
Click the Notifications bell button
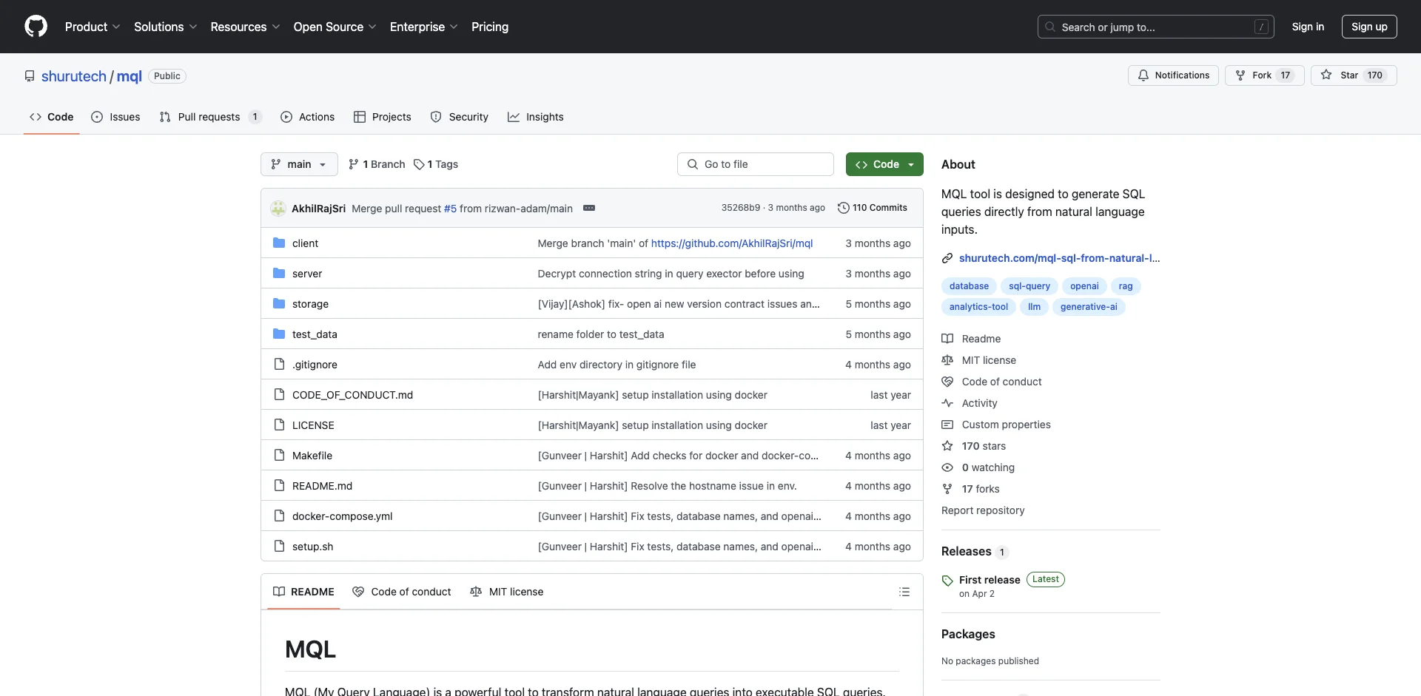pos(1173,75)
